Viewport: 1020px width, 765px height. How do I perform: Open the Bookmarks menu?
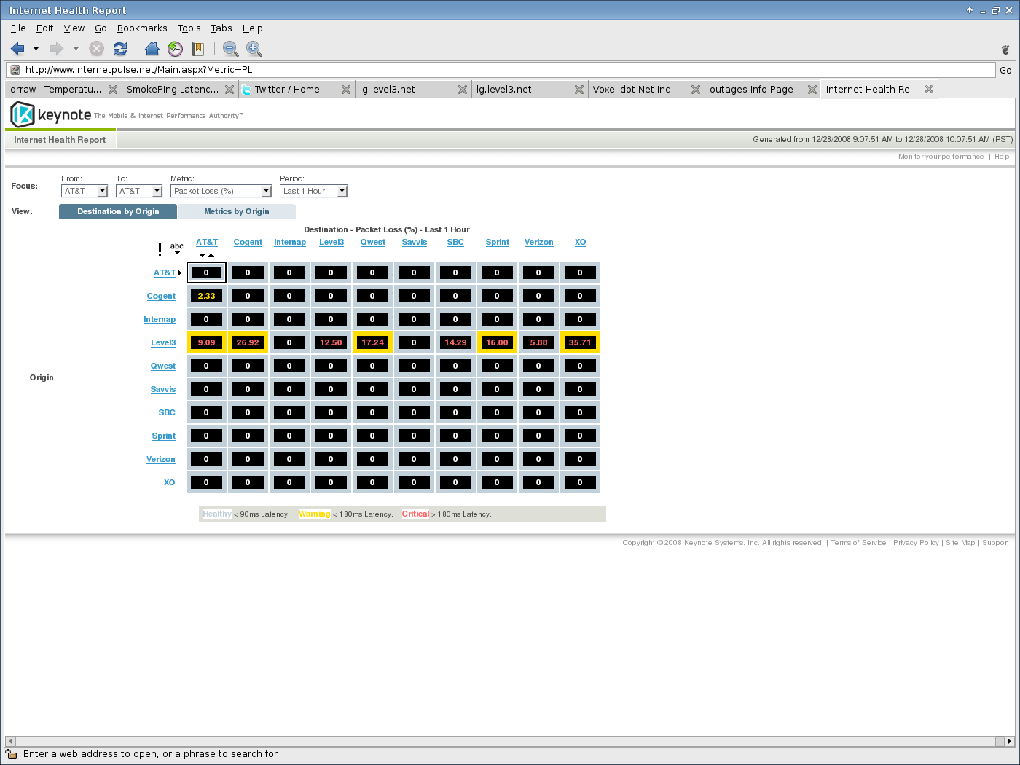click(x=142, y=28)
